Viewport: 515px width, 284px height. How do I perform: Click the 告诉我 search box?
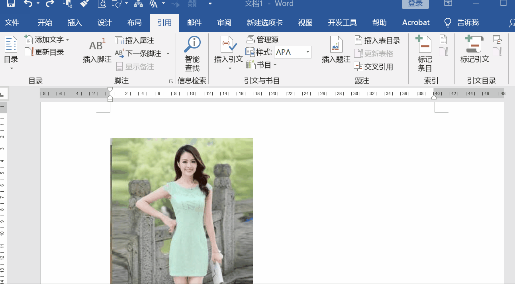(462, 23)
